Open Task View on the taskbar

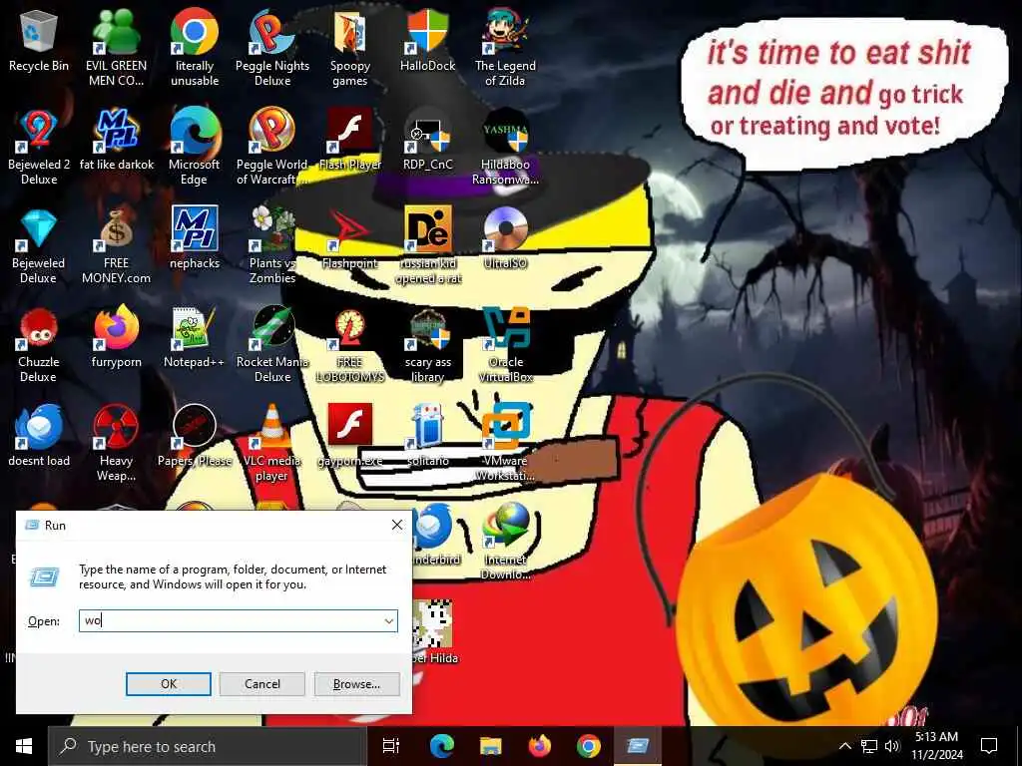[391, 746]
